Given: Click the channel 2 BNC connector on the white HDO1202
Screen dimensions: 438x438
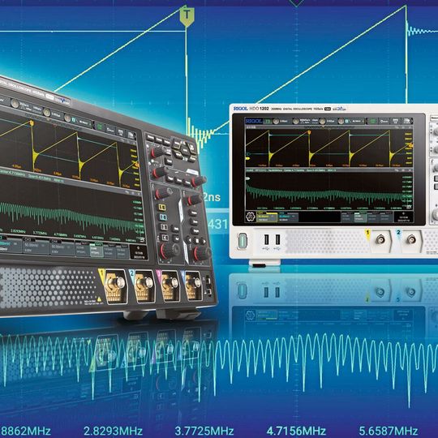Looking at the screenshot, I should tap(411, 239).
